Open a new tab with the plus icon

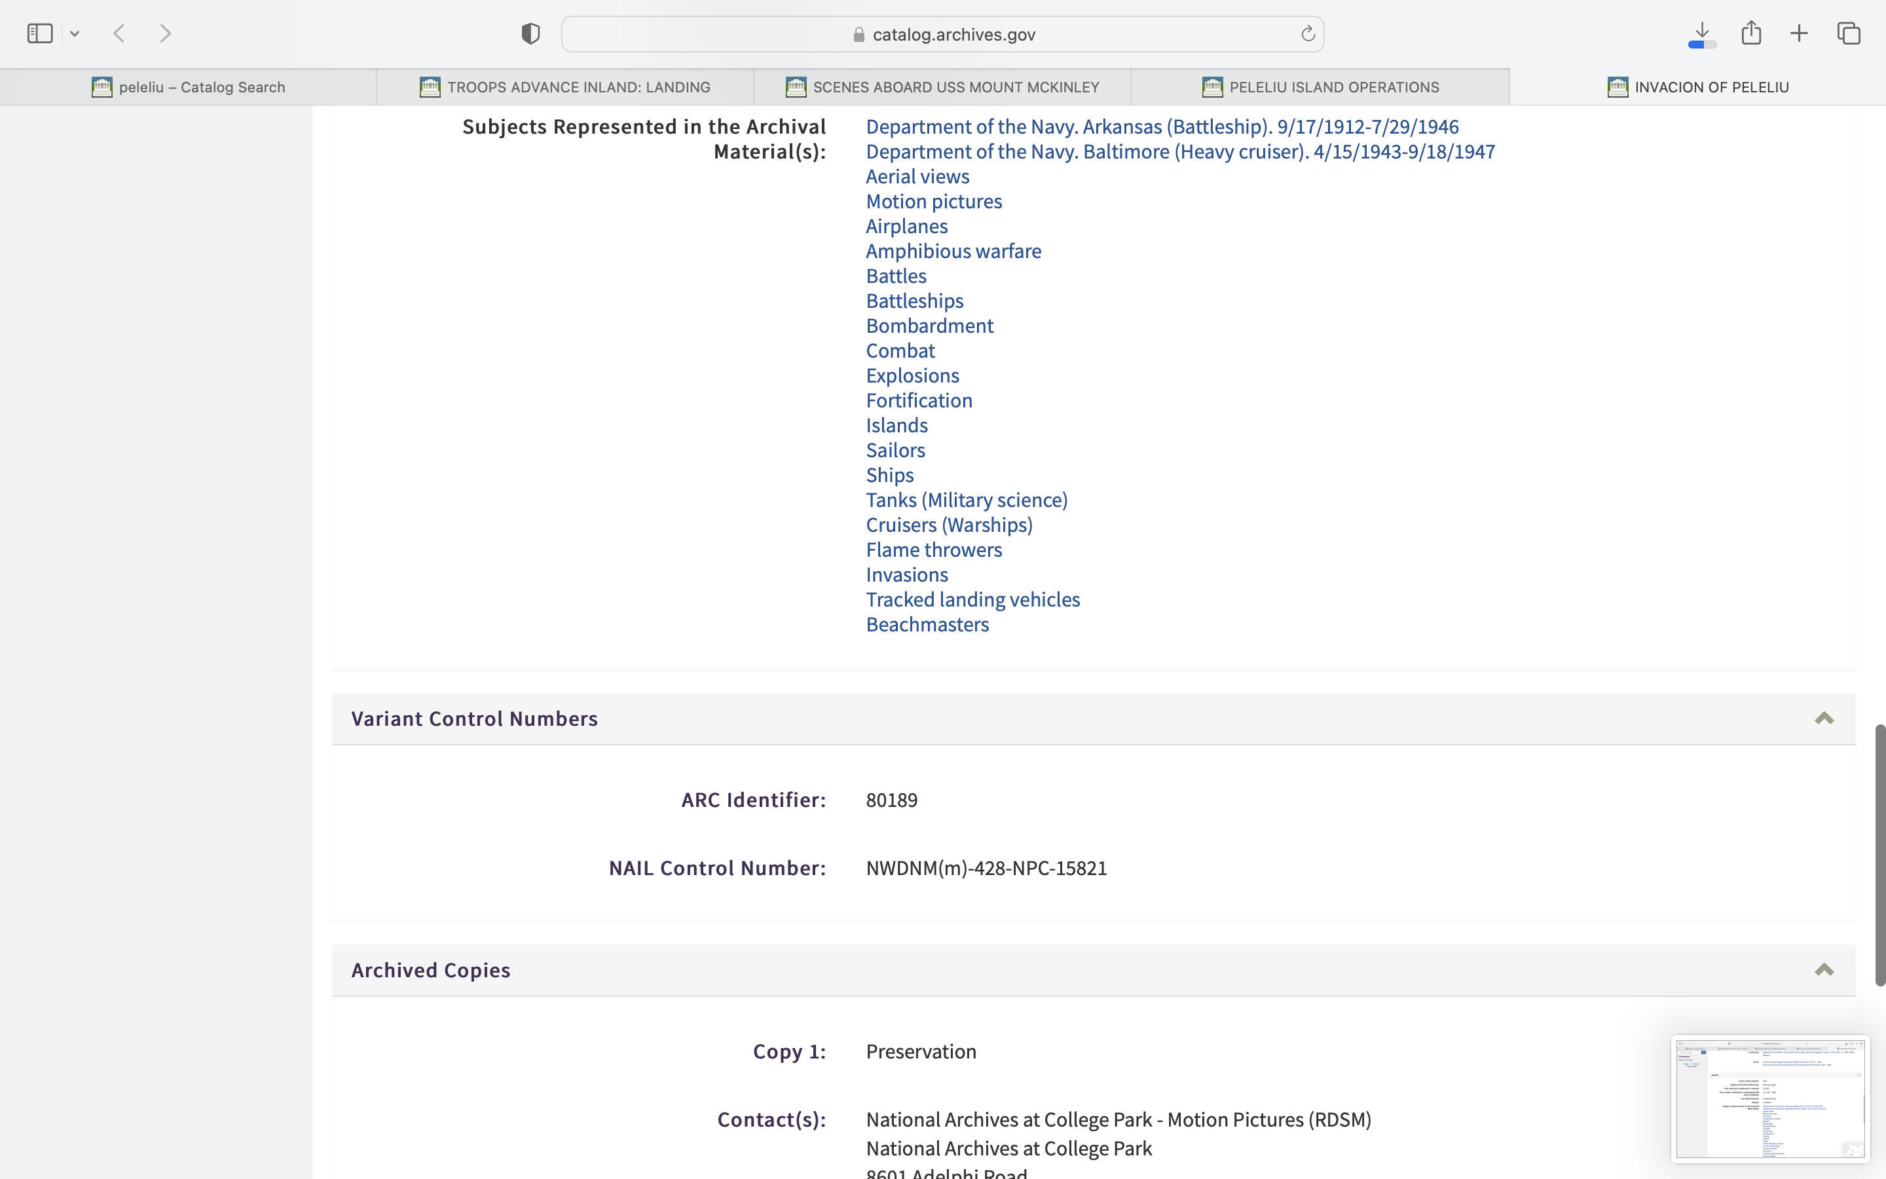pyautogui.click(x=1799, y=33)
